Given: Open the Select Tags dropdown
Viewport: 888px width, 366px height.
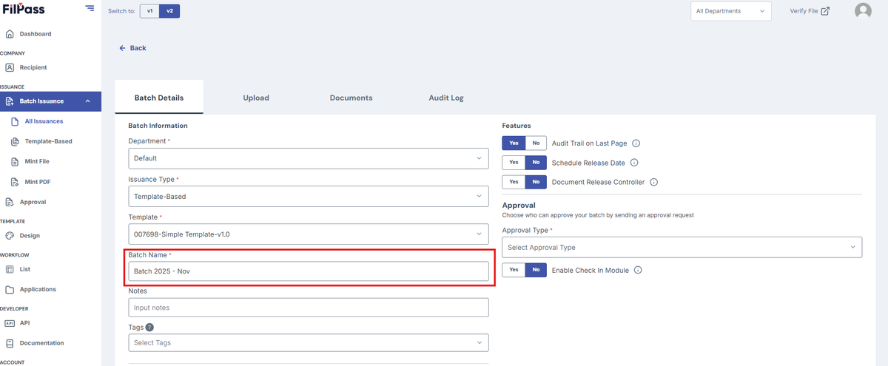Looking at the screenshot, I should [x=309, y=342].
